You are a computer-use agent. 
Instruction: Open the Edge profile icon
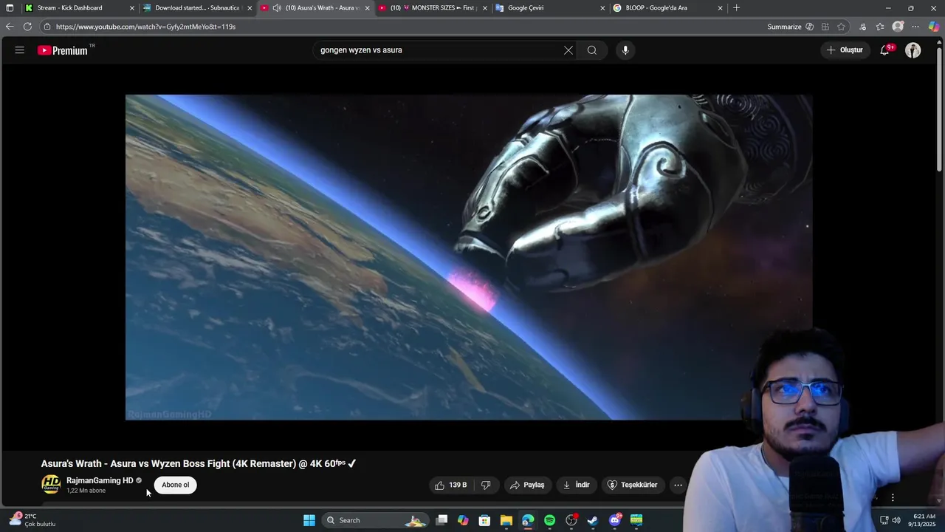tap(898, 27)
